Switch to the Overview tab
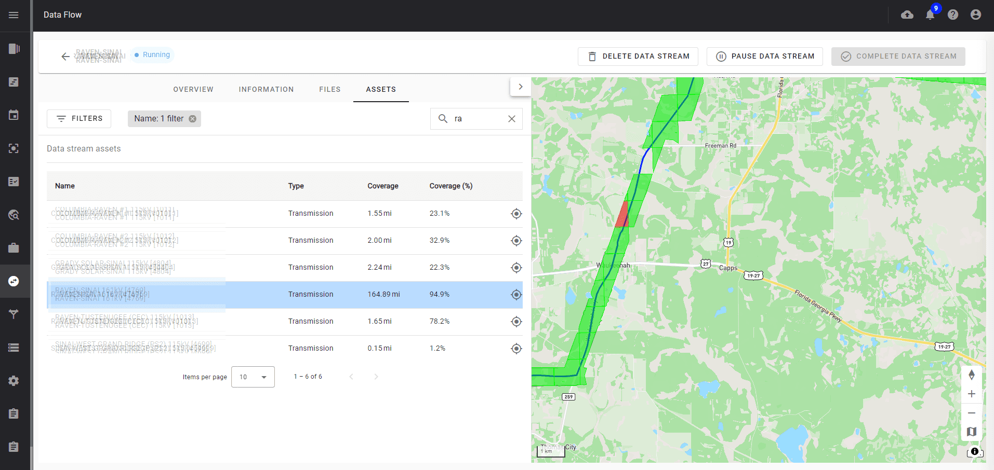994x470 pixels. (x=193, y=89)
